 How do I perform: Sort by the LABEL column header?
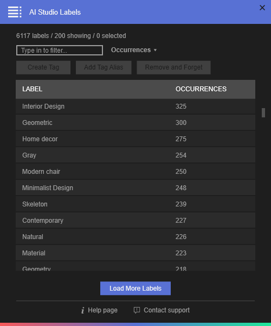click(x=33, y=89)
